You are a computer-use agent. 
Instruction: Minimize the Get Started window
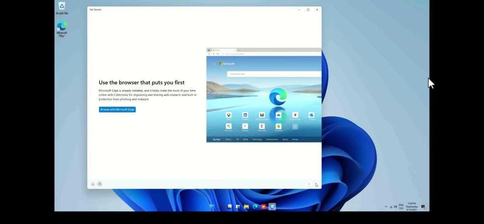(x=299, y=9)
